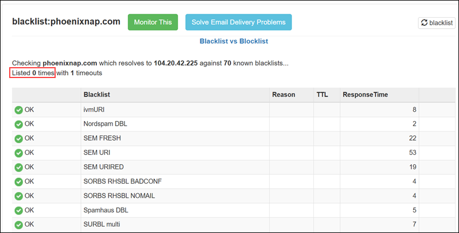Click the green check icon for ivmURI
The image size is (459, 233).
coord(19,110)
